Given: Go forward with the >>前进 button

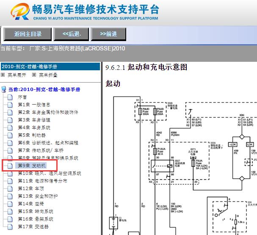Looking at the screenshot, I should point(108,34).
